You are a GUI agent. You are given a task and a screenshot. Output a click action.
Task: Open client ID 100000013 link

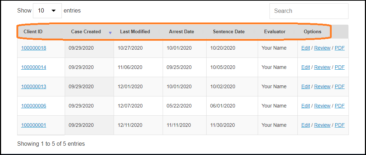coord(34,86)
